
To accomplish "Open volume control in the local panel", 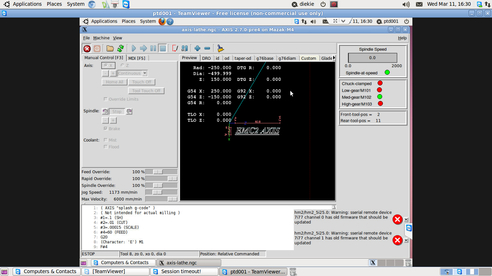I will point(406,4).
